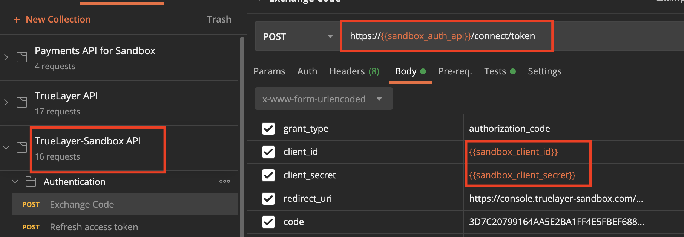Viewport: 684px width, 237px height.
Task: Click the code key cell
Action: coord(371,222)
